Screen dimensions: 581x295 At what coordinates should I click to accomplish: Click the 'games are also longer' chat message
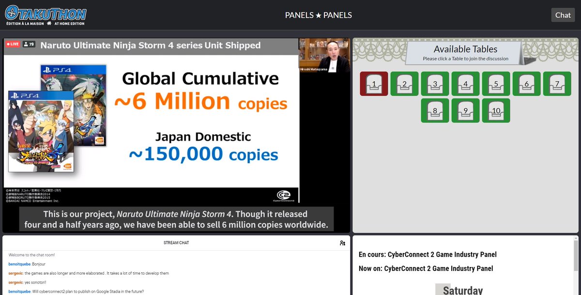point(97,273)
